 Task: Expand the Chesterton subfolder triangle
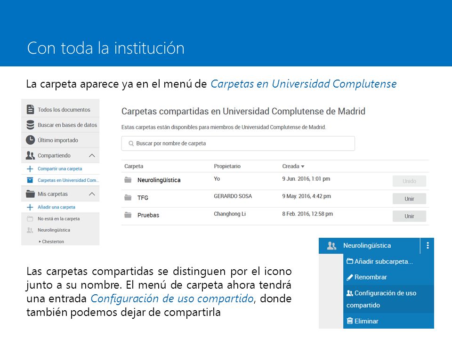[x=40, y=242]
